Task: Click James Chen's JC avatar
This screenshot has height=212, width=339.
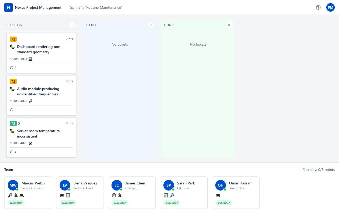Action: click(117, 185)
